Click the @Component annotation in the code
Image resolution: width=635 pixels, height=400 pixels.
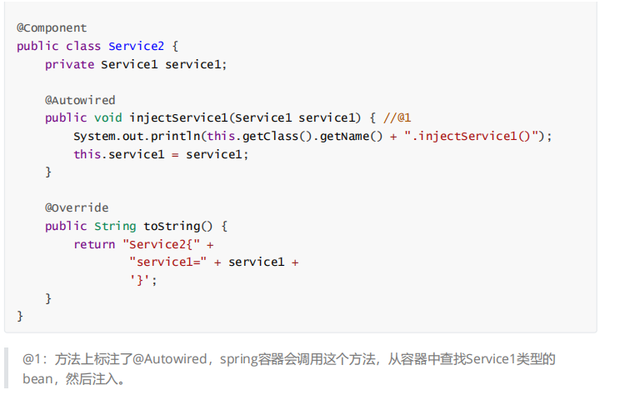52,27
